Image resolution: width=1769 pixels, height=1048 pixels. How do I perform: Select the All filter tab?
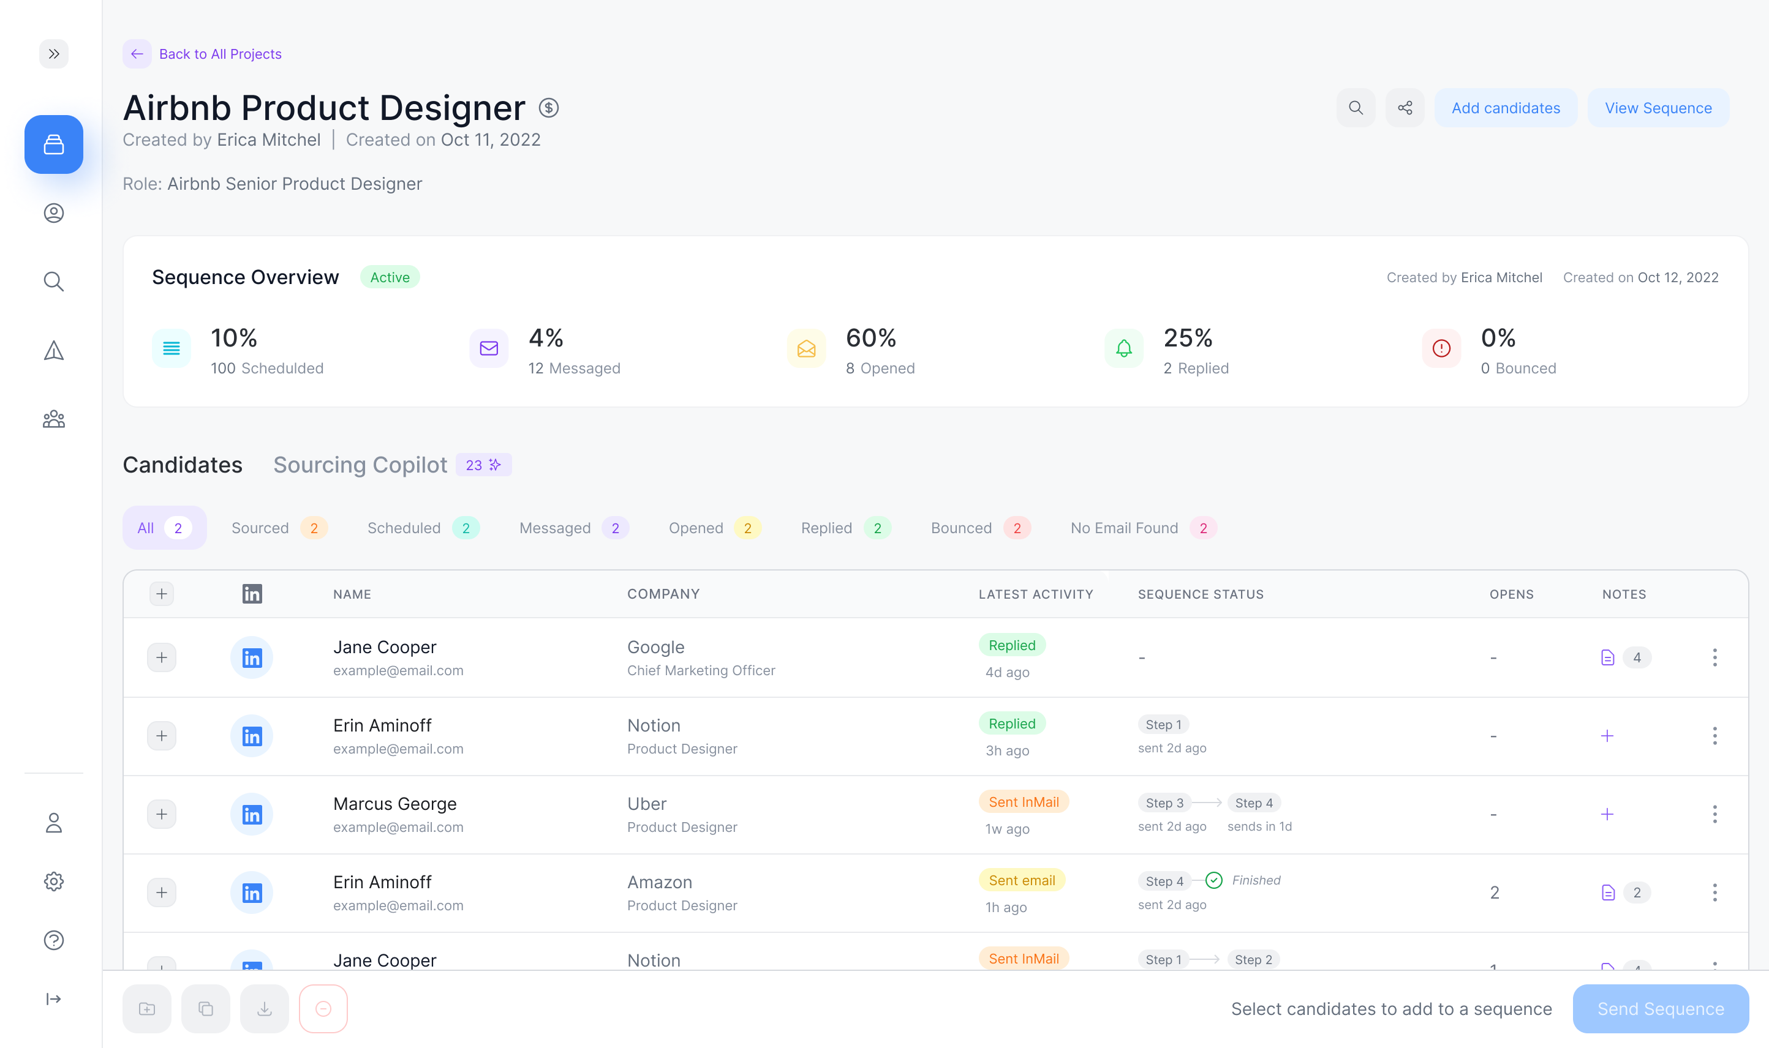(x=165, y=528)
